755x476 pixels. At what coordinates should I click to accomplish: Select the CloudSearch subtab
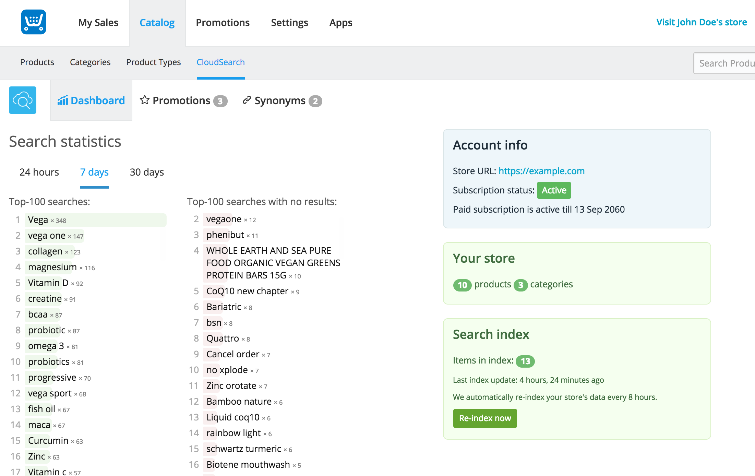tap(221, 62)
